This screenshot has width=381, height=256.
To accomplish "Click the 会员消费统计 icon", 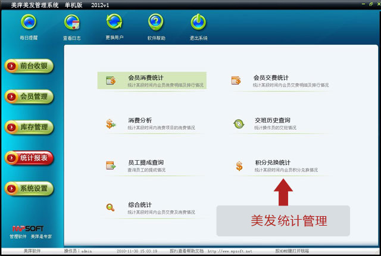I will pos(111,81).
